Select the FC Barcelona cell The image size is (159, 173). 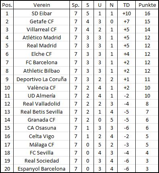pos(41,62)
